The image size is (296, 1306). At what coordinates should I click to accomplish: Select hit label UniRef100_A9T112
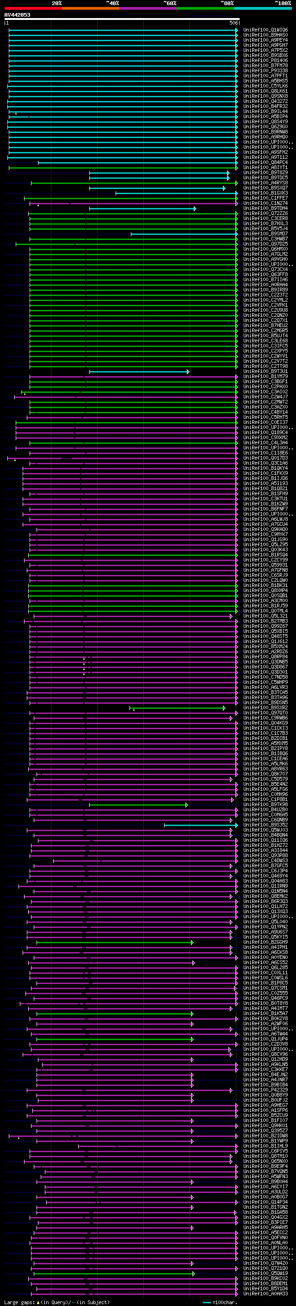(265, 157)
